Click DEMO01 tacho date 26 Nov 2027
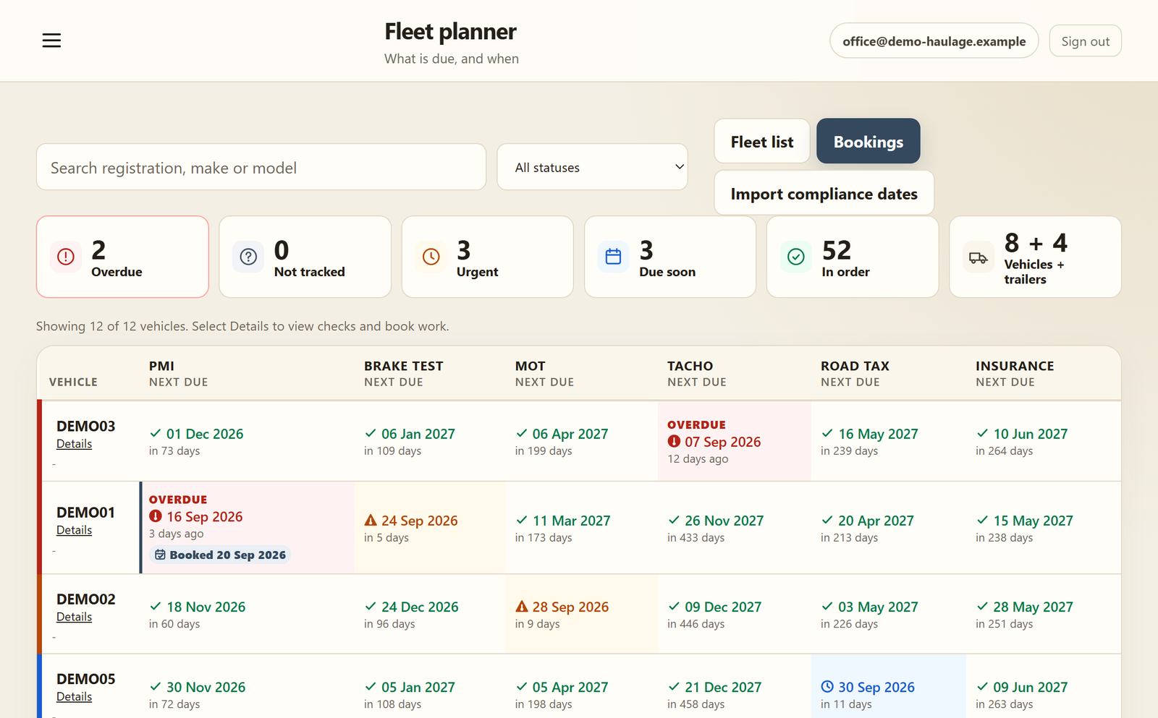Image resolution: width=1158 pixels, height=718 pixels. pos(724,521)
